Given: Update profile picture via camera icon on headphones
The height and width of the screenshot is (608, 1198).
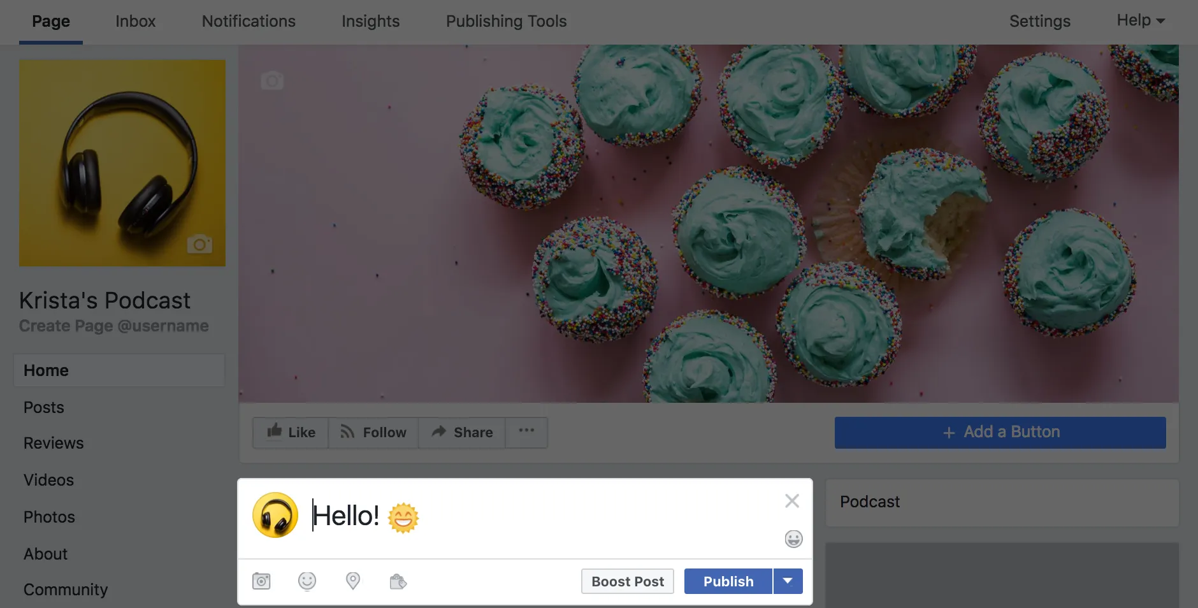Looking at the screenshot, I should click(x=199, y=244).
